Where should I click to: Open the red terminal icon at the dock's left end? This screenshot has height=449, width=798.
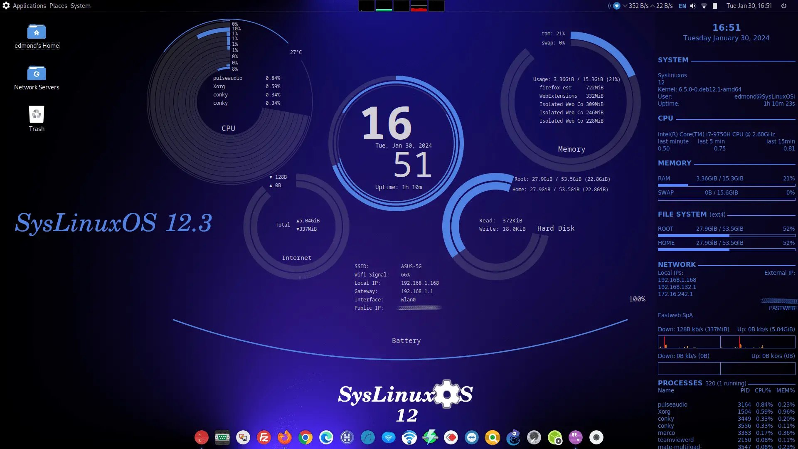202,437
